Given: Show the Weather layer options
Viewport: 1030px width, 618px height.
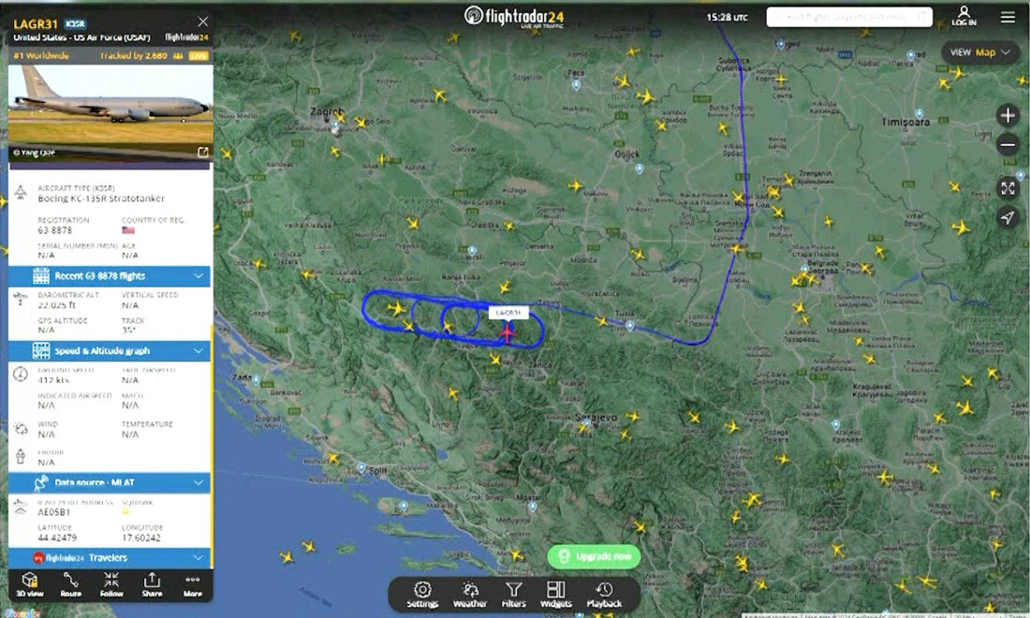Looking at the screenshot, I should tap(470, 594).
